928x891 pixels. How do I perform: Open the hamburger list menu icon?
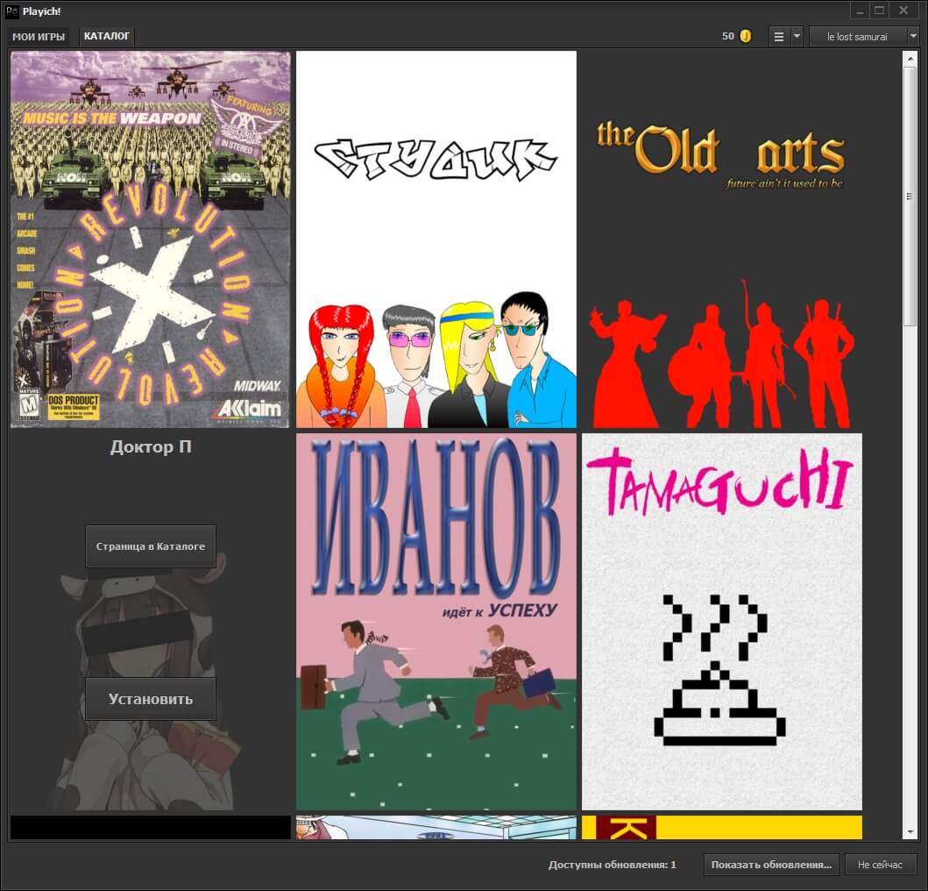click(x=779, y=37)
